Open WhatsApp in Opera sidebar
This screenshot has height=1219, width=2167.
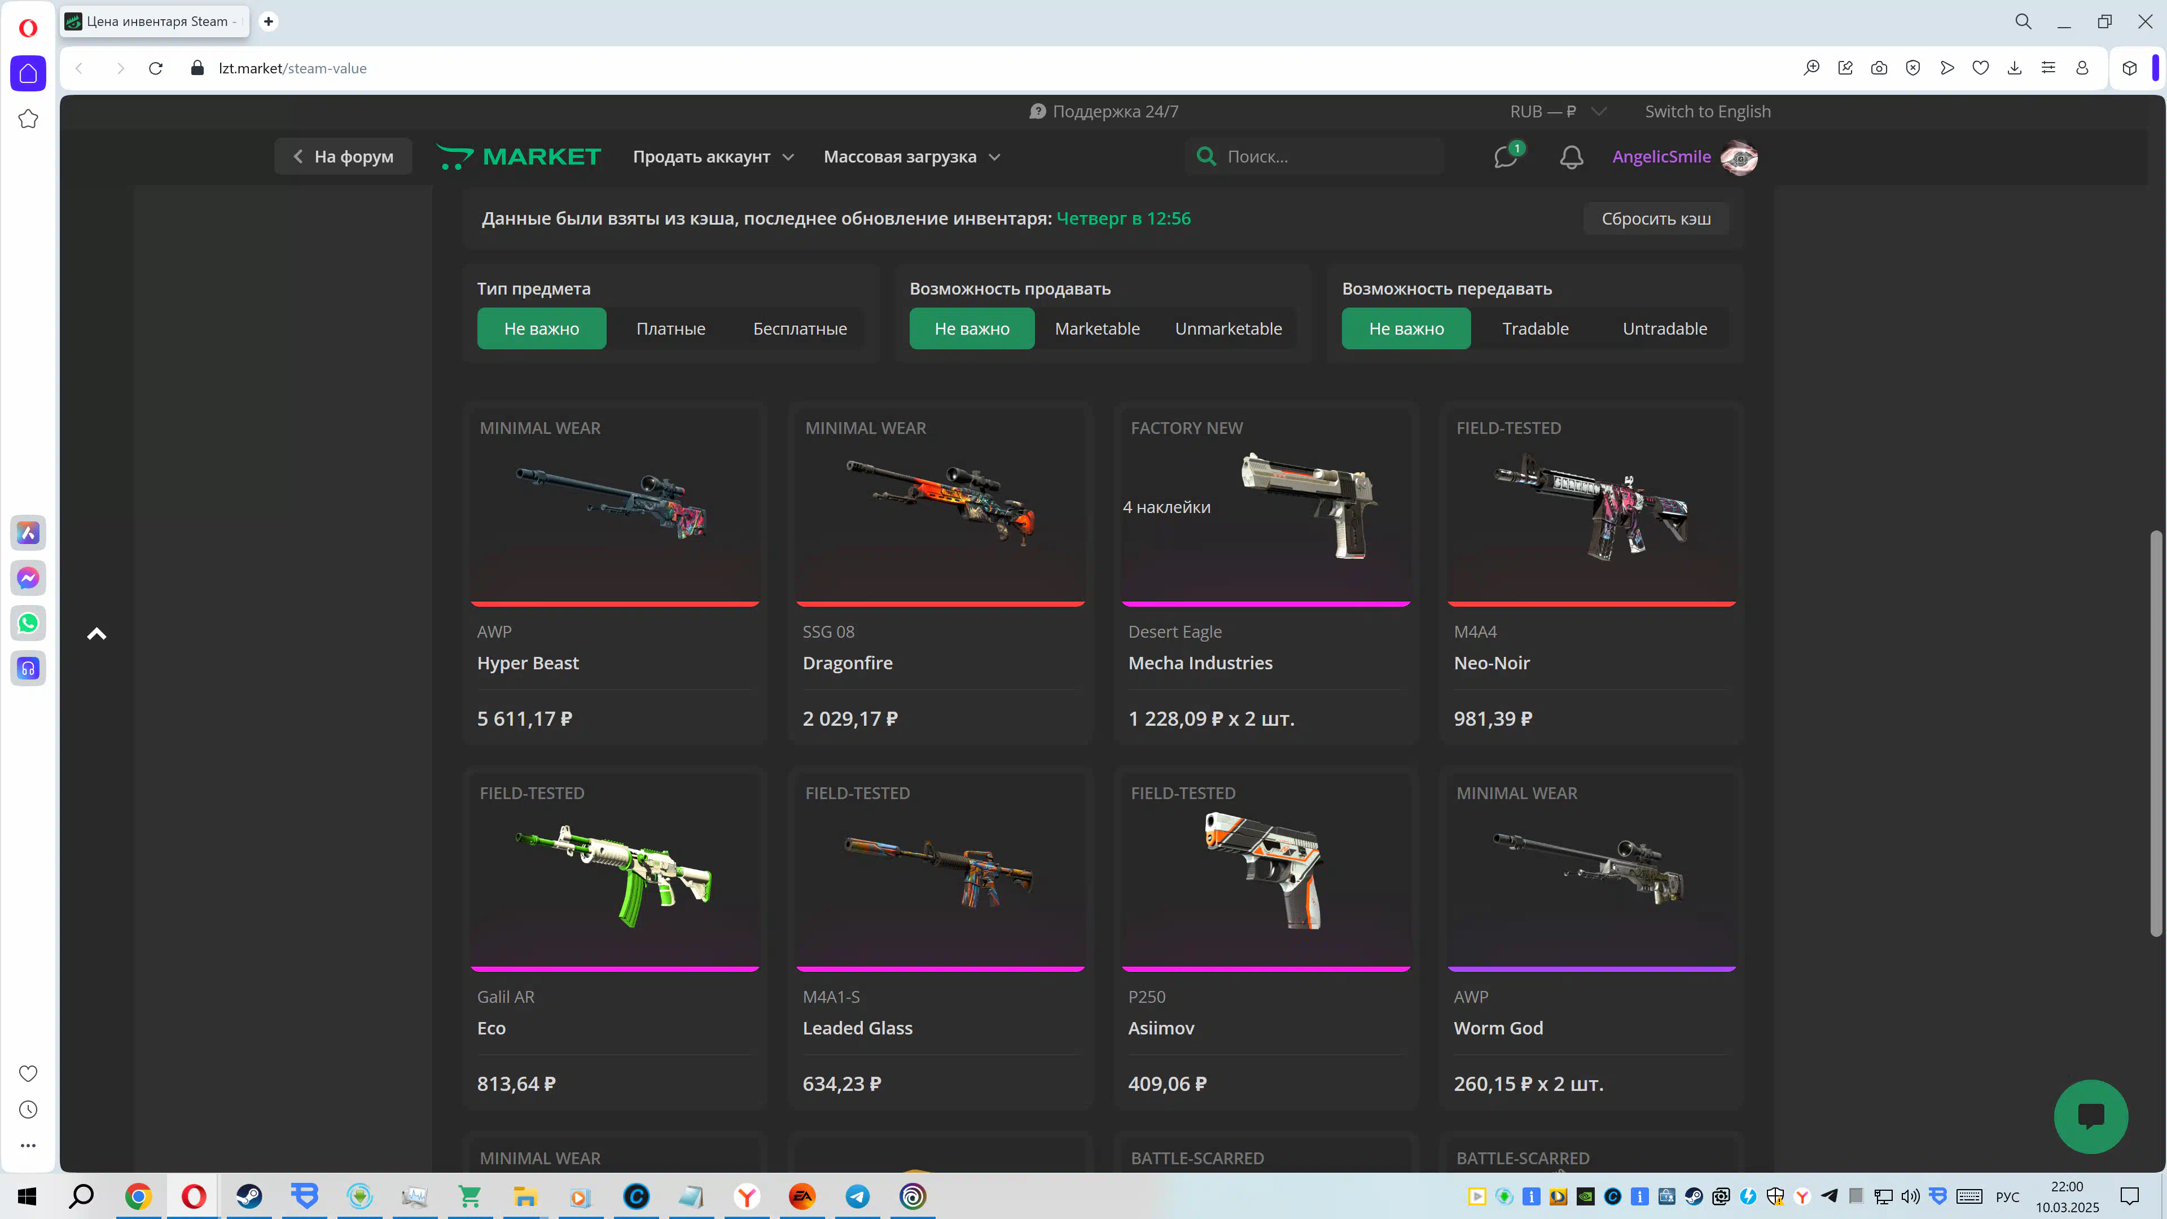click(x=28, y=624)
